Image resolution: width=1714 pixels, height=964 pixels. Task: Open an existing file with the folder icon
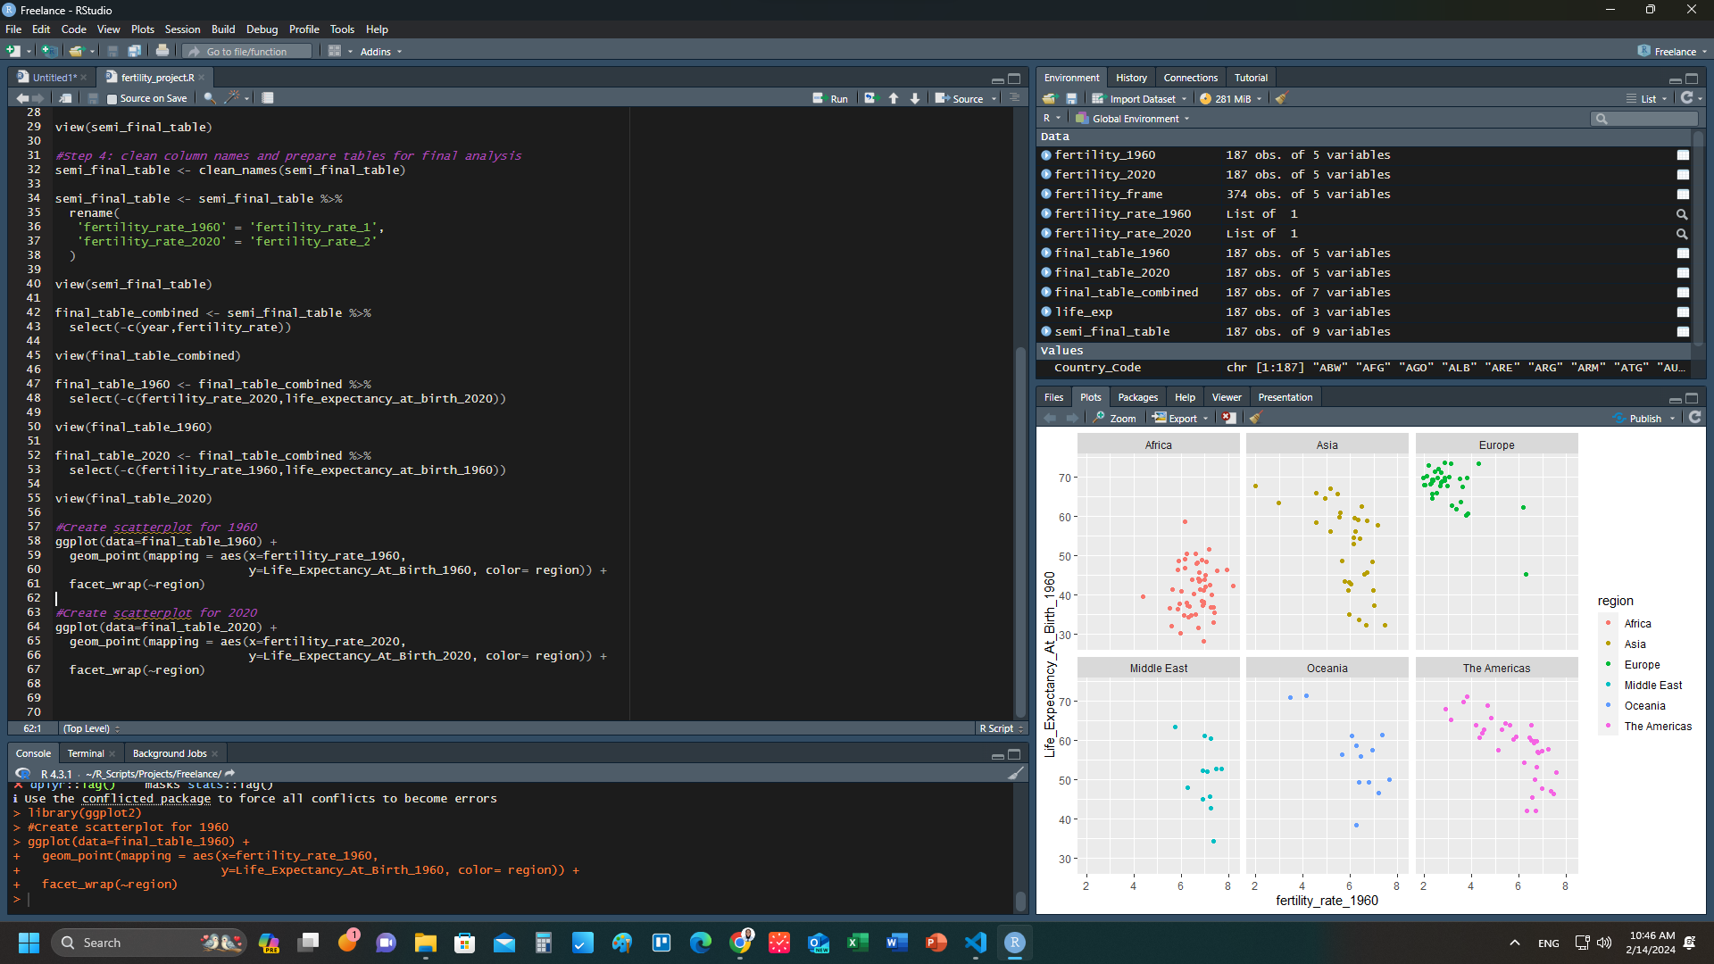(76, 51)
